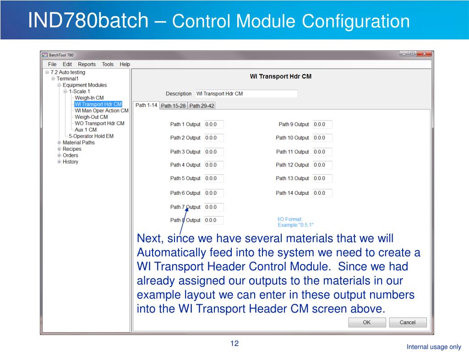This screenshot has height=352, width=469.
Task: Click the BatchTool 780 title bar icon
Action: coord(45,55)
